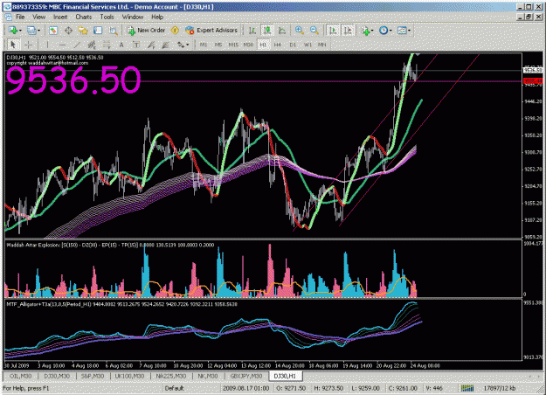546x395 pixels.
Task: Select the Draw Horizontal Line tool
Action: click(x=62, y=45)
